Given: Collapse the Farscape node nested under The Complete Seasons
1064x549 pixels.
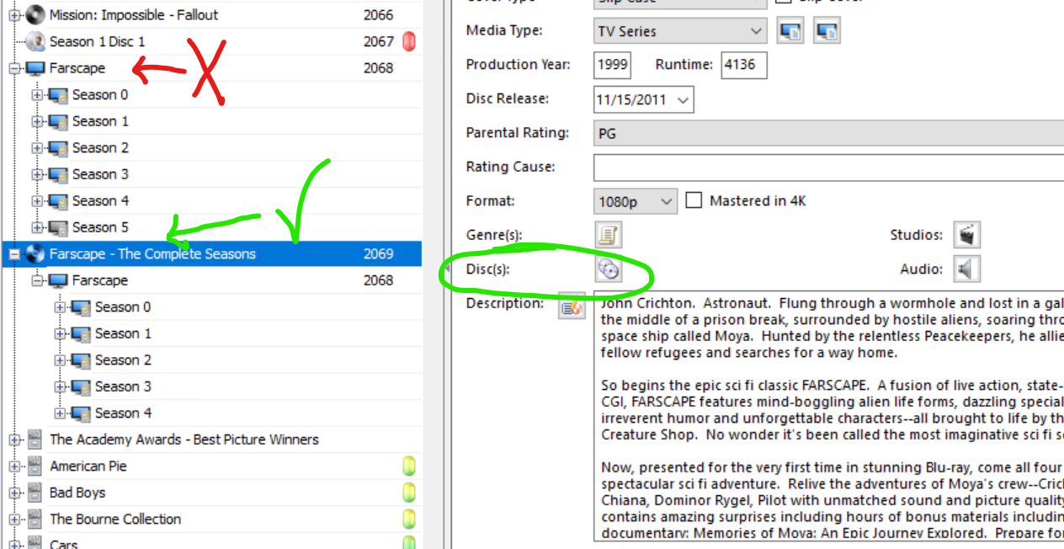Looking at the screenshot, I should coord(37,280).
